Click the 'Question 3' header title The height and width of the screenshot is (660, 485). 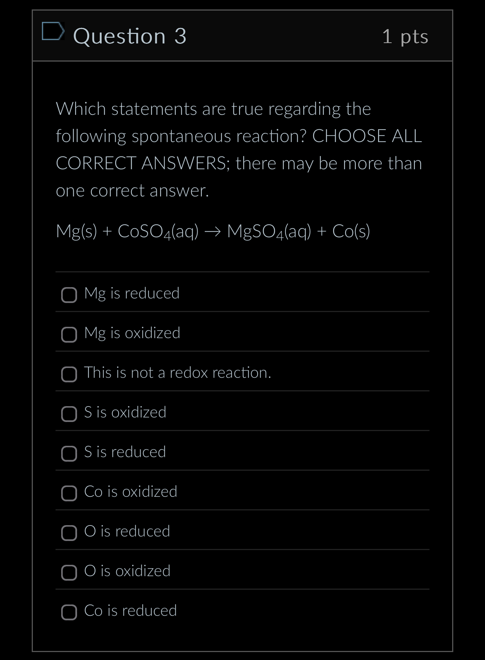click(130, 37)
